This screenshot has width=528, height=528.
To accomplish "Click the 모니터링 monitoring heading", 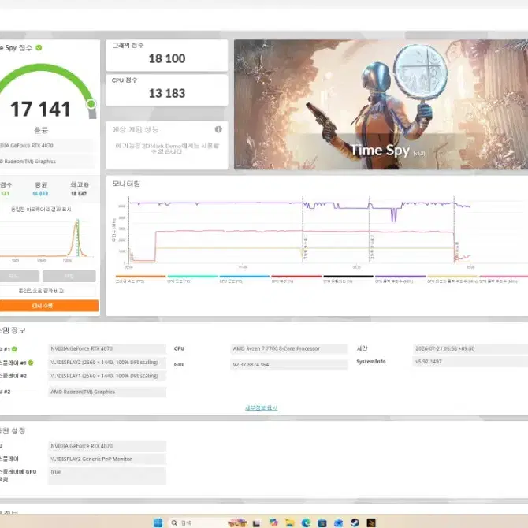I will tap(126, 184).
